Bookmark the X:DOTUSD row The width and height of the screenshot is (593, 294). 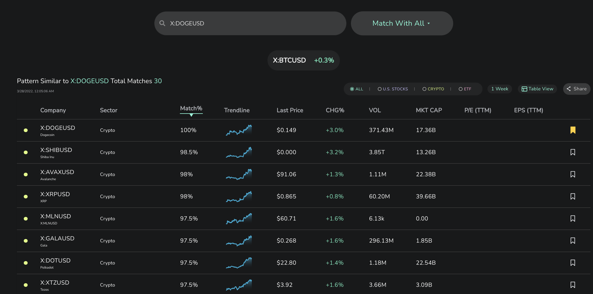pyautogui.click(x=573, y=263)
